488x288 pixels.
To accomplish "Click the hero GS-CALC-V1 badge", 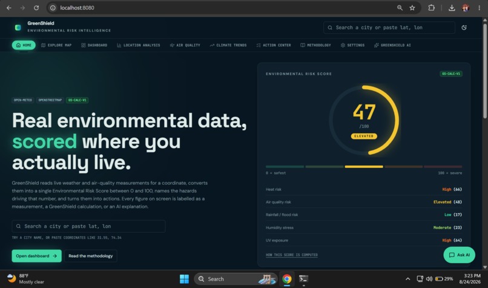I will click(x=77, y=100).
